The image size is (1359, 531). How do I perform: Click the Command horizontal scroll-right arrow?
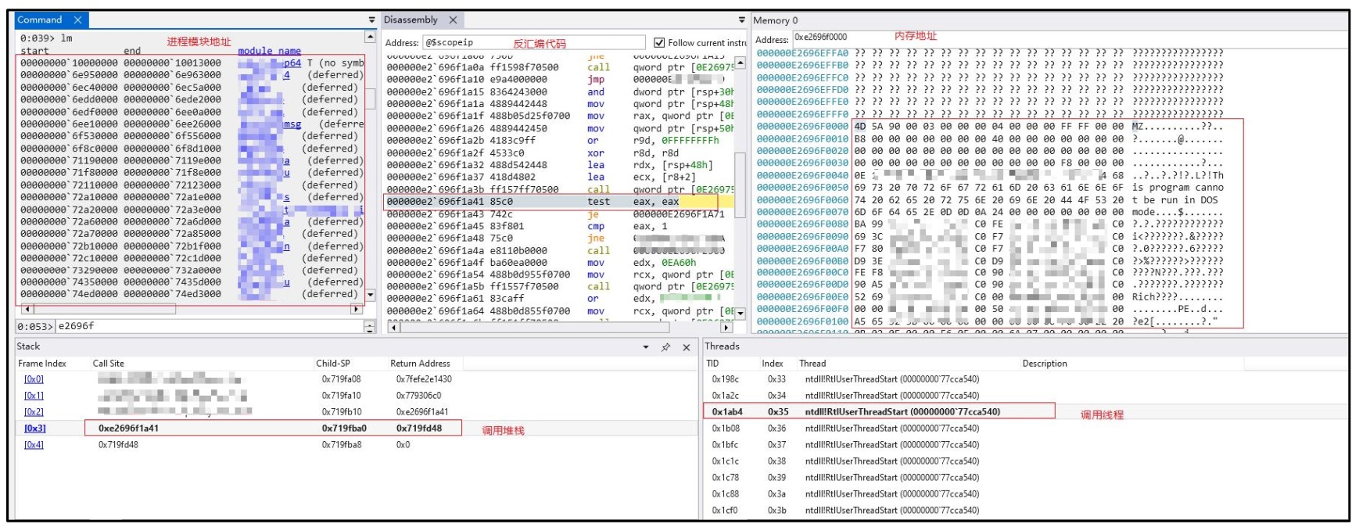(x=357, y=310)
